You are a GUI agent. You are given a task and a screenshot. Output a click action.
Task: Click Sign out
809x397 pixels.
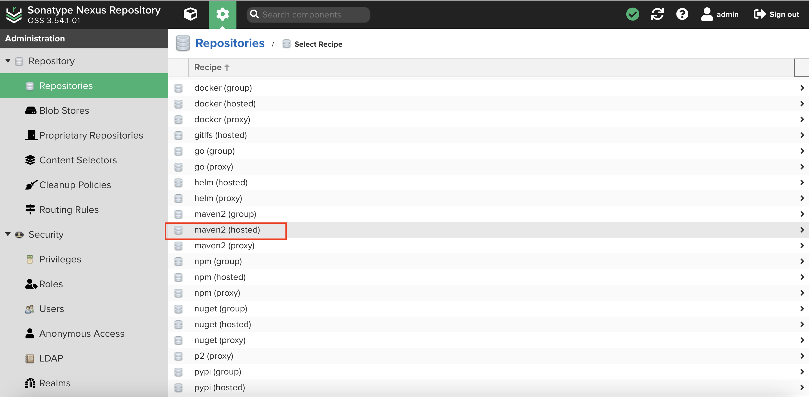tap(776, 14)
